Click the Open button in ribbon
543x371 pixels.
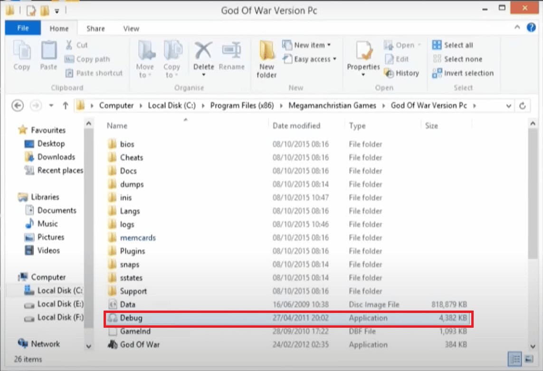(x=402, y=45)
